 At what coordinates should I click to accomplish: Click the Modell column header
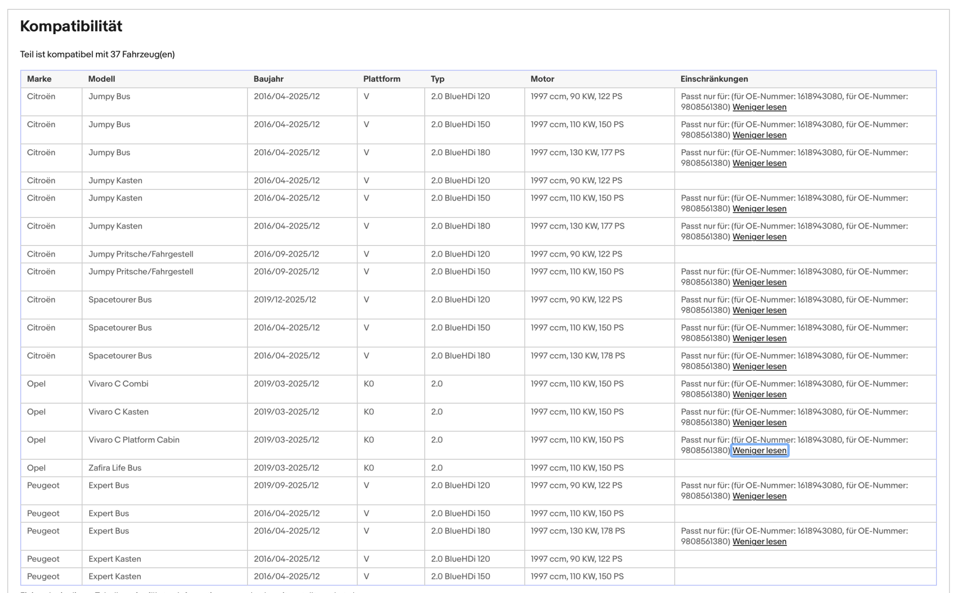point(102,79)
